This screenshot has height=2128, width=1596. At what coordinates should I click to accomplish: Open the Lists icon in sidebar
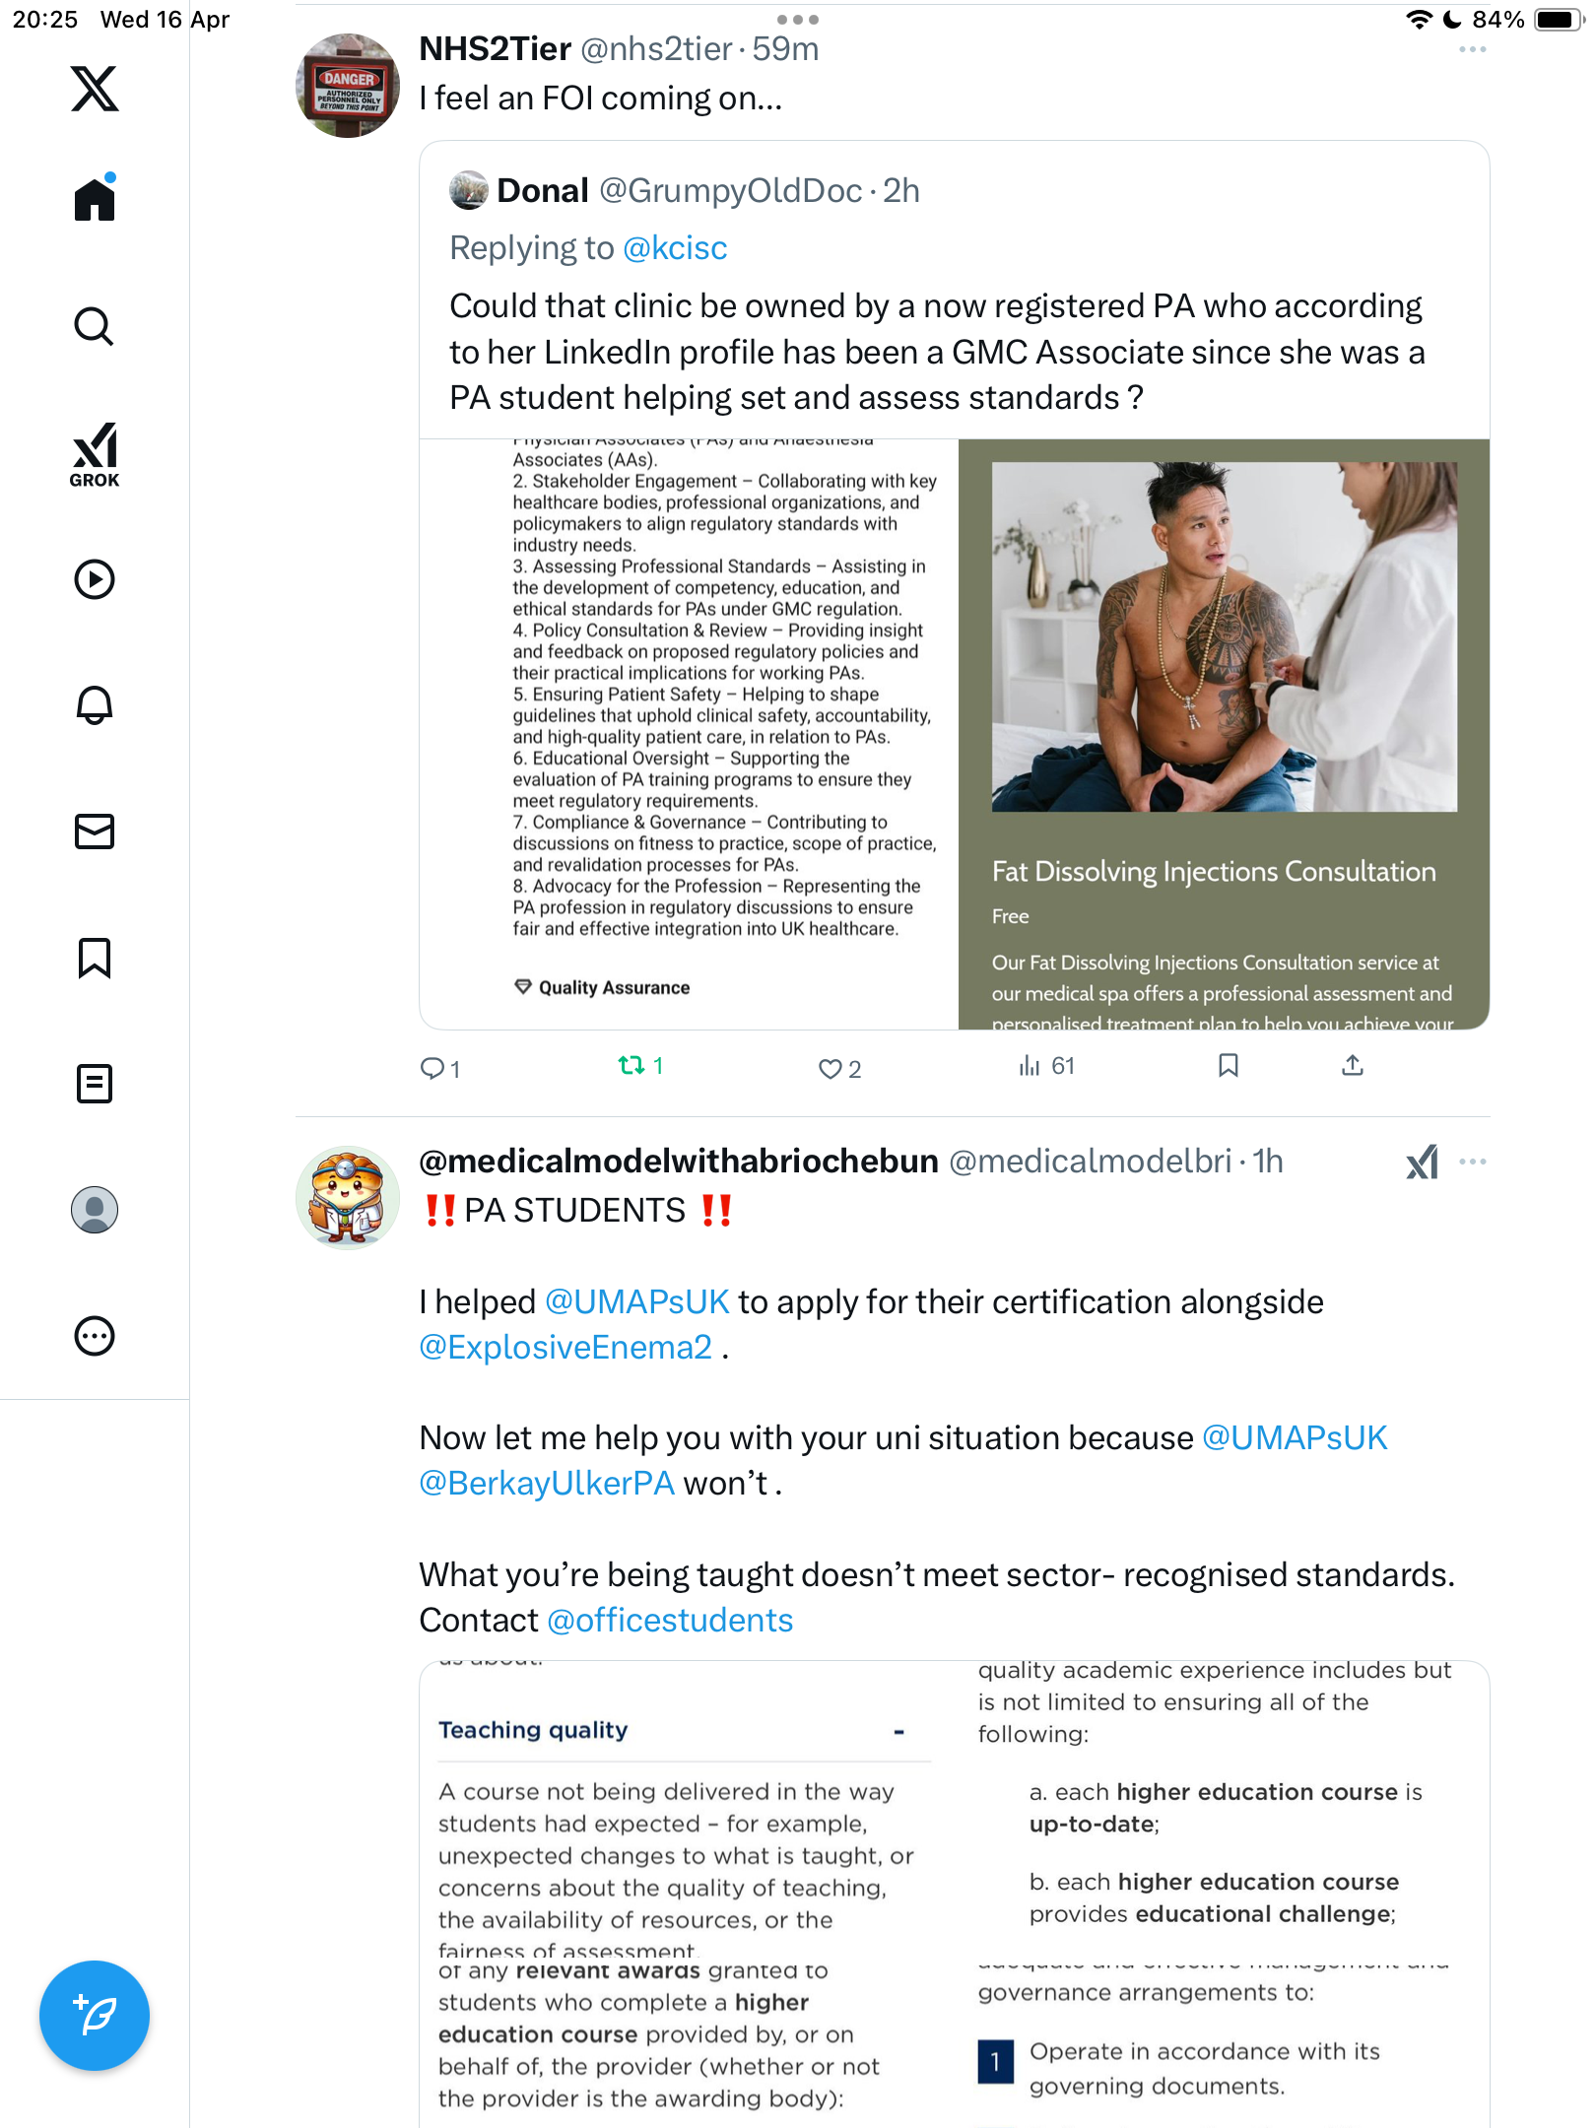point(95,1084)
